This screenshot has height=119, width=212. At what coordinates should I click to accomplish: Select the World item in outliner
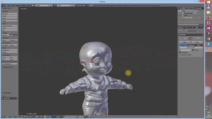(x=186, y=15)
